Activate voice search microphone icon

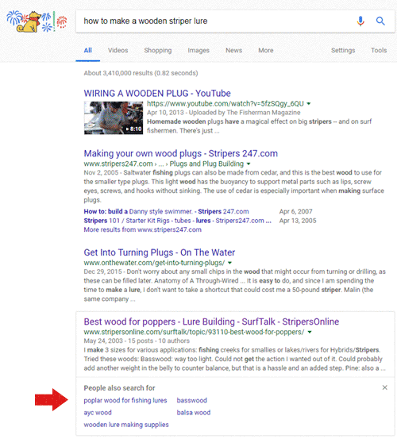click(x=360, y=21)
